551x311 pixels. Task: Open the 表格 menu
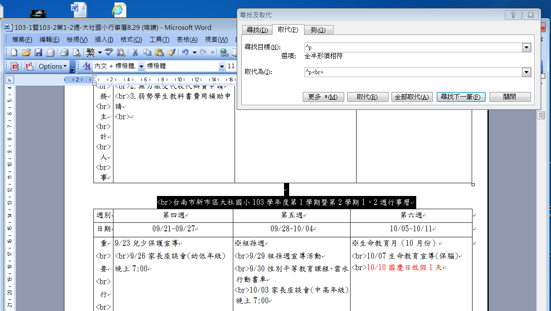pos(187,40)
